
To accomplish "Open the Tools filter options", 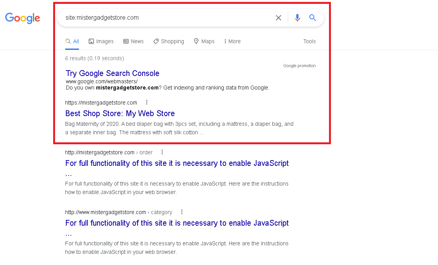I will coord(309,41).
